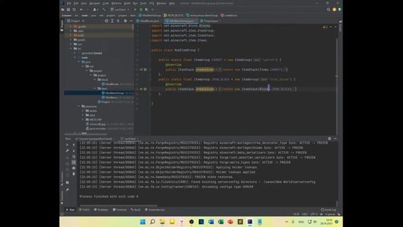Screen dimensions: 403x227
Task: Open the Window menu
Action: coord(161,3)
